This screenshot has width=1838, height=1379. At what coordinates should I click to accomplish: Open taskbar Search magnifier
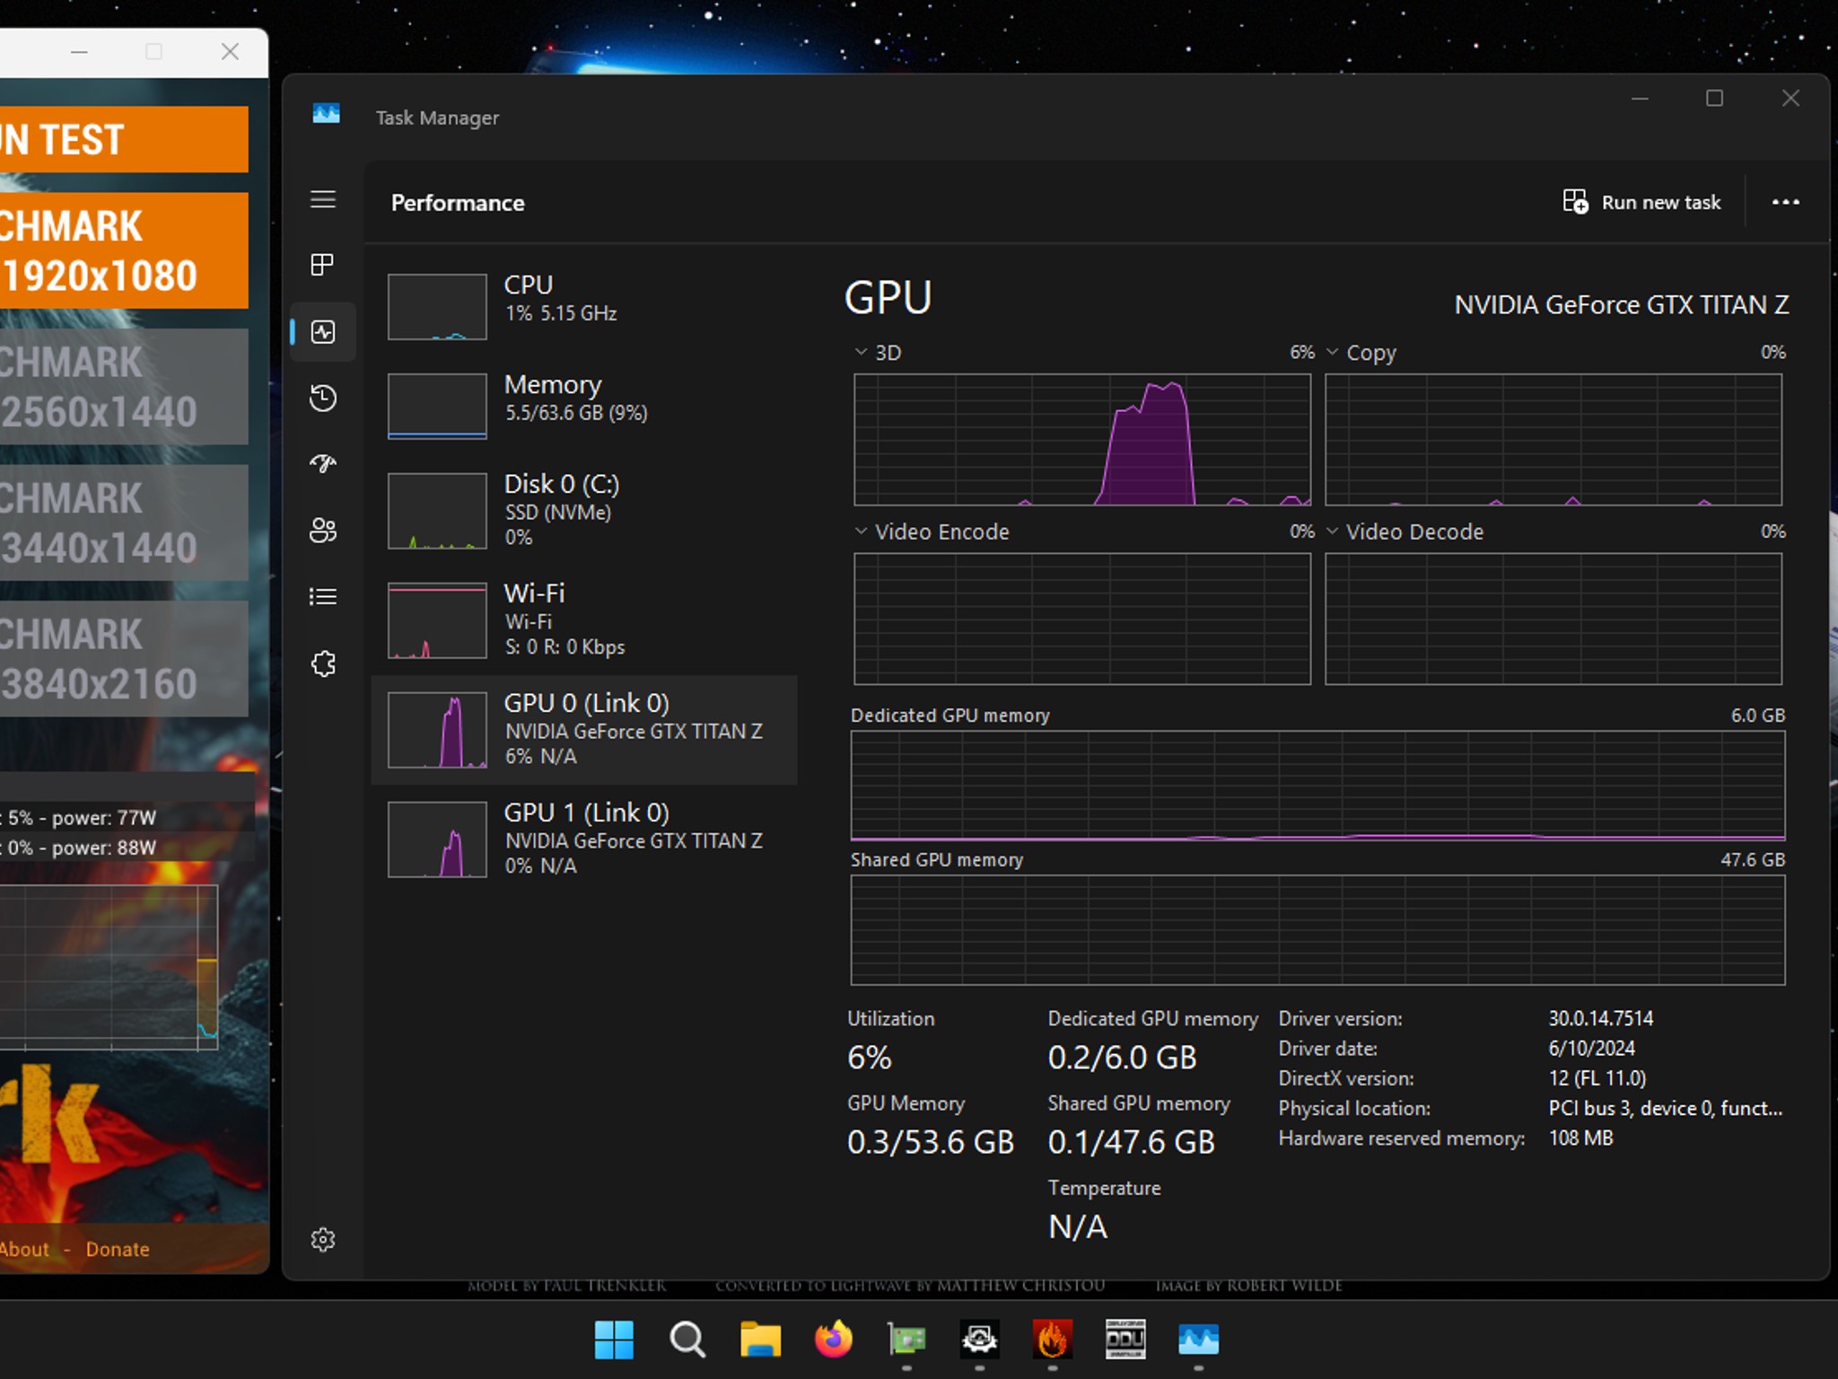point(687,1339)
